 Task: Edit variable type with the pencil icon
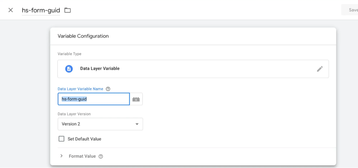pos(320,69)
